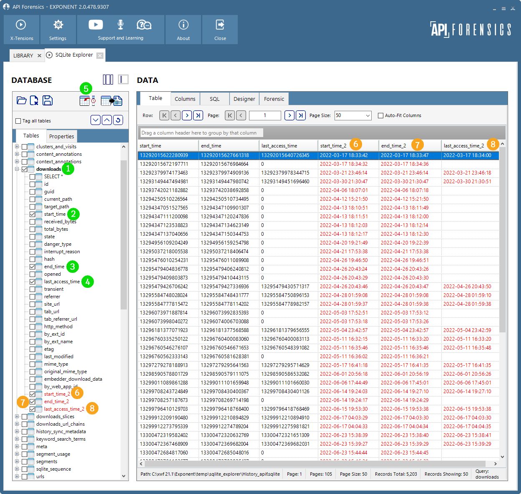Toggle the Auto-Fit Columns checkbox
521x494 pixels.
click(x=380, y=115)
